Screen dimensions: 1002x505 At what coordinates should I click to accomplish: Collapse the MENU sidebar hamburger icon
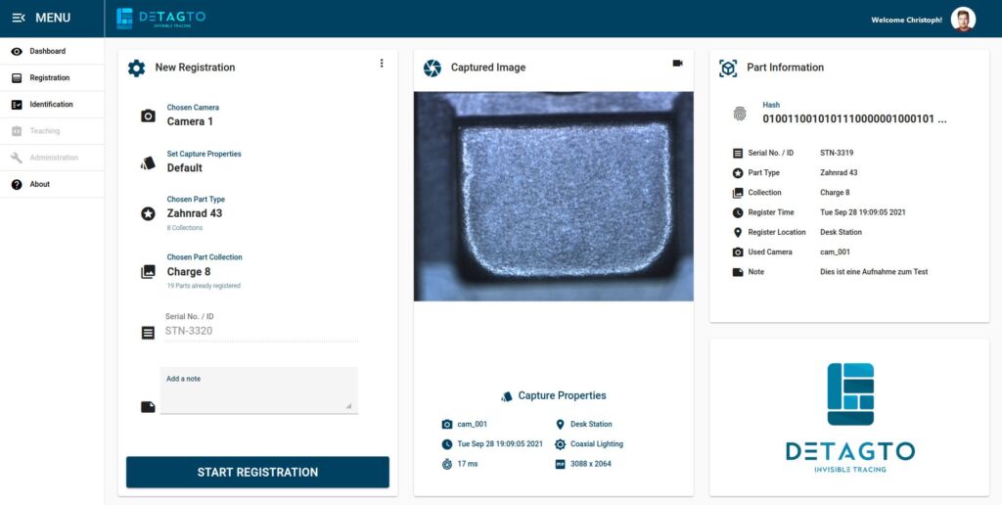coord(19,18)
